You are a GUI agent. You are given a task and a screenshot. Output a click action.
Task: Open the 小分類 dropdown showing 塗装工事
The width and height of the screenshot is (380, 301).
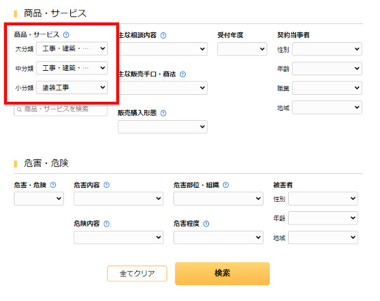point(72,87)
